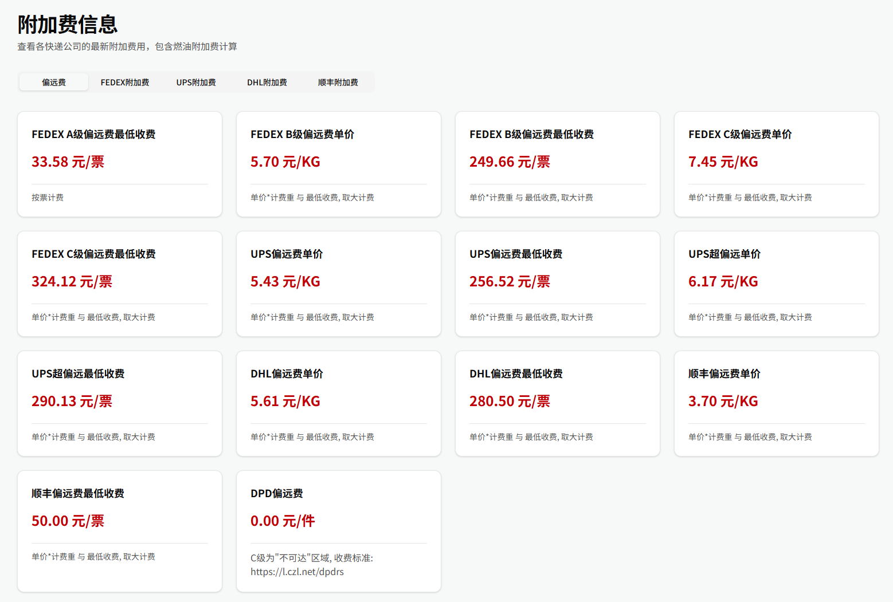Click the billing note under 7.45 元/KG
893x602 pixels.
coord(750,198)
